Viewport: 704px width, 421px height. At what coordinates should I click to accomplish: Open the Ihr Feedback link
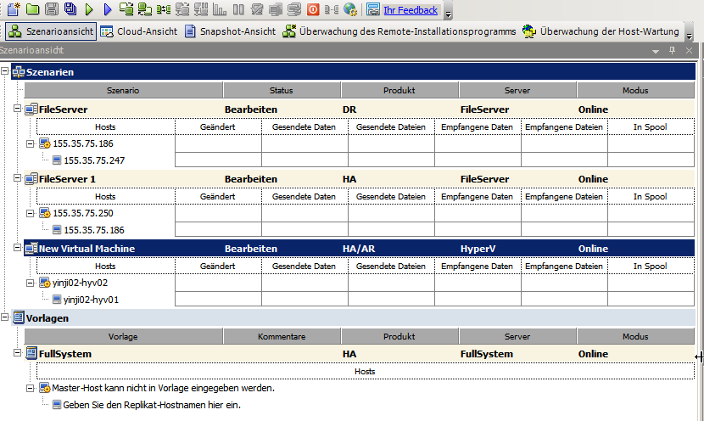(x=411, y=10)
